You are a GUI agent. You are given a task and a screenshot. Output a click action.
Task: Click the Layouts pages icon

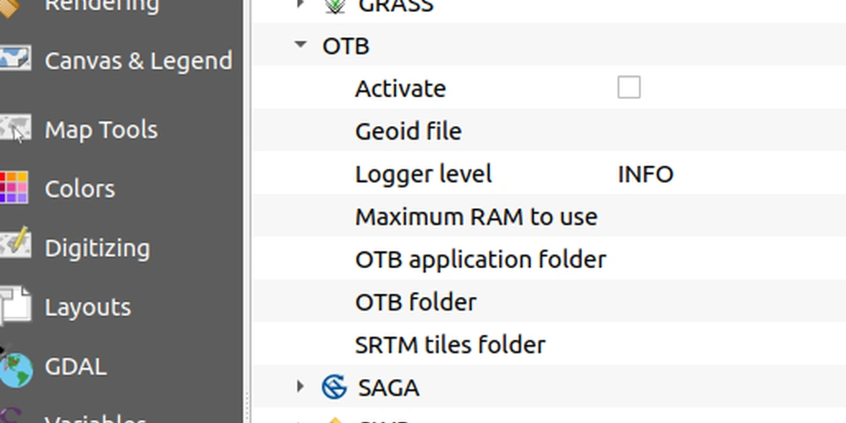point(15,306)
